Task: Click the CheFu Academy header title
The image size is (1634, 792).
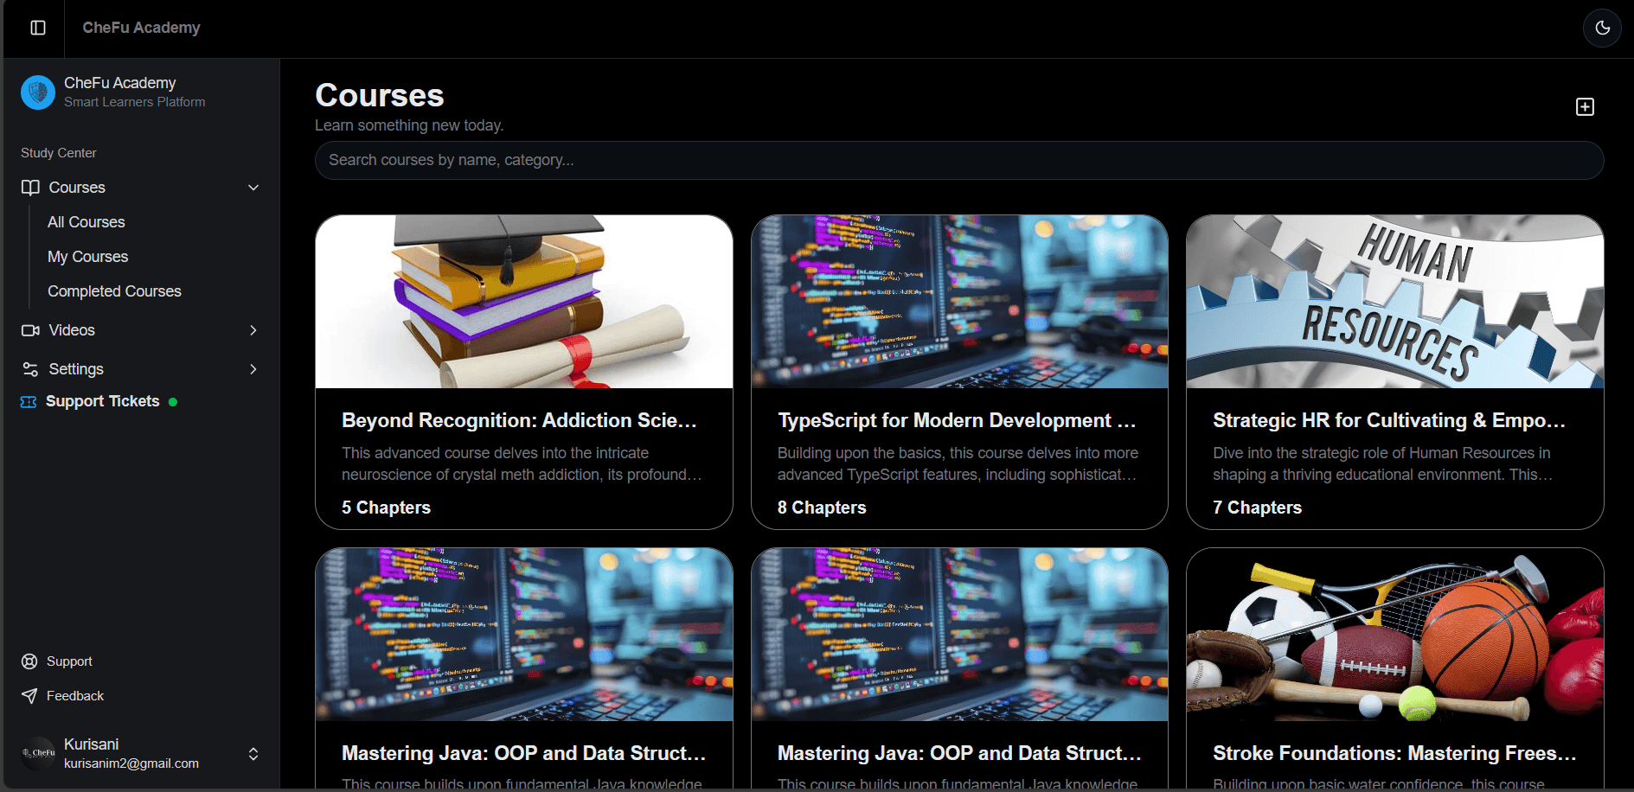Action: click(x=142, y=28)
